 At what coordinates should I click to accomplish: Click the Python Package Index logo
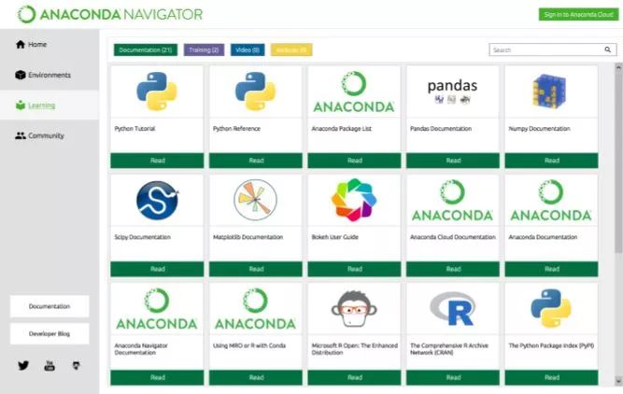551,308
